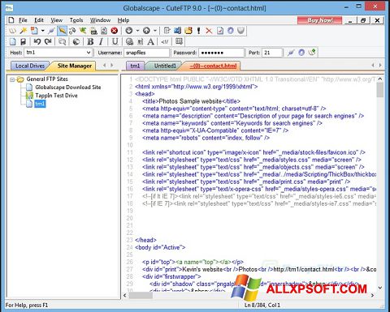Click the Font letter A icon
The width and height of the screenshot is (390, 312).
click(151, 41)
